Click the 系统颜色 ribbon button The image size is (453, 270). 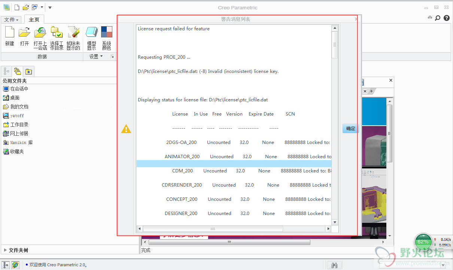coord(107,38)
